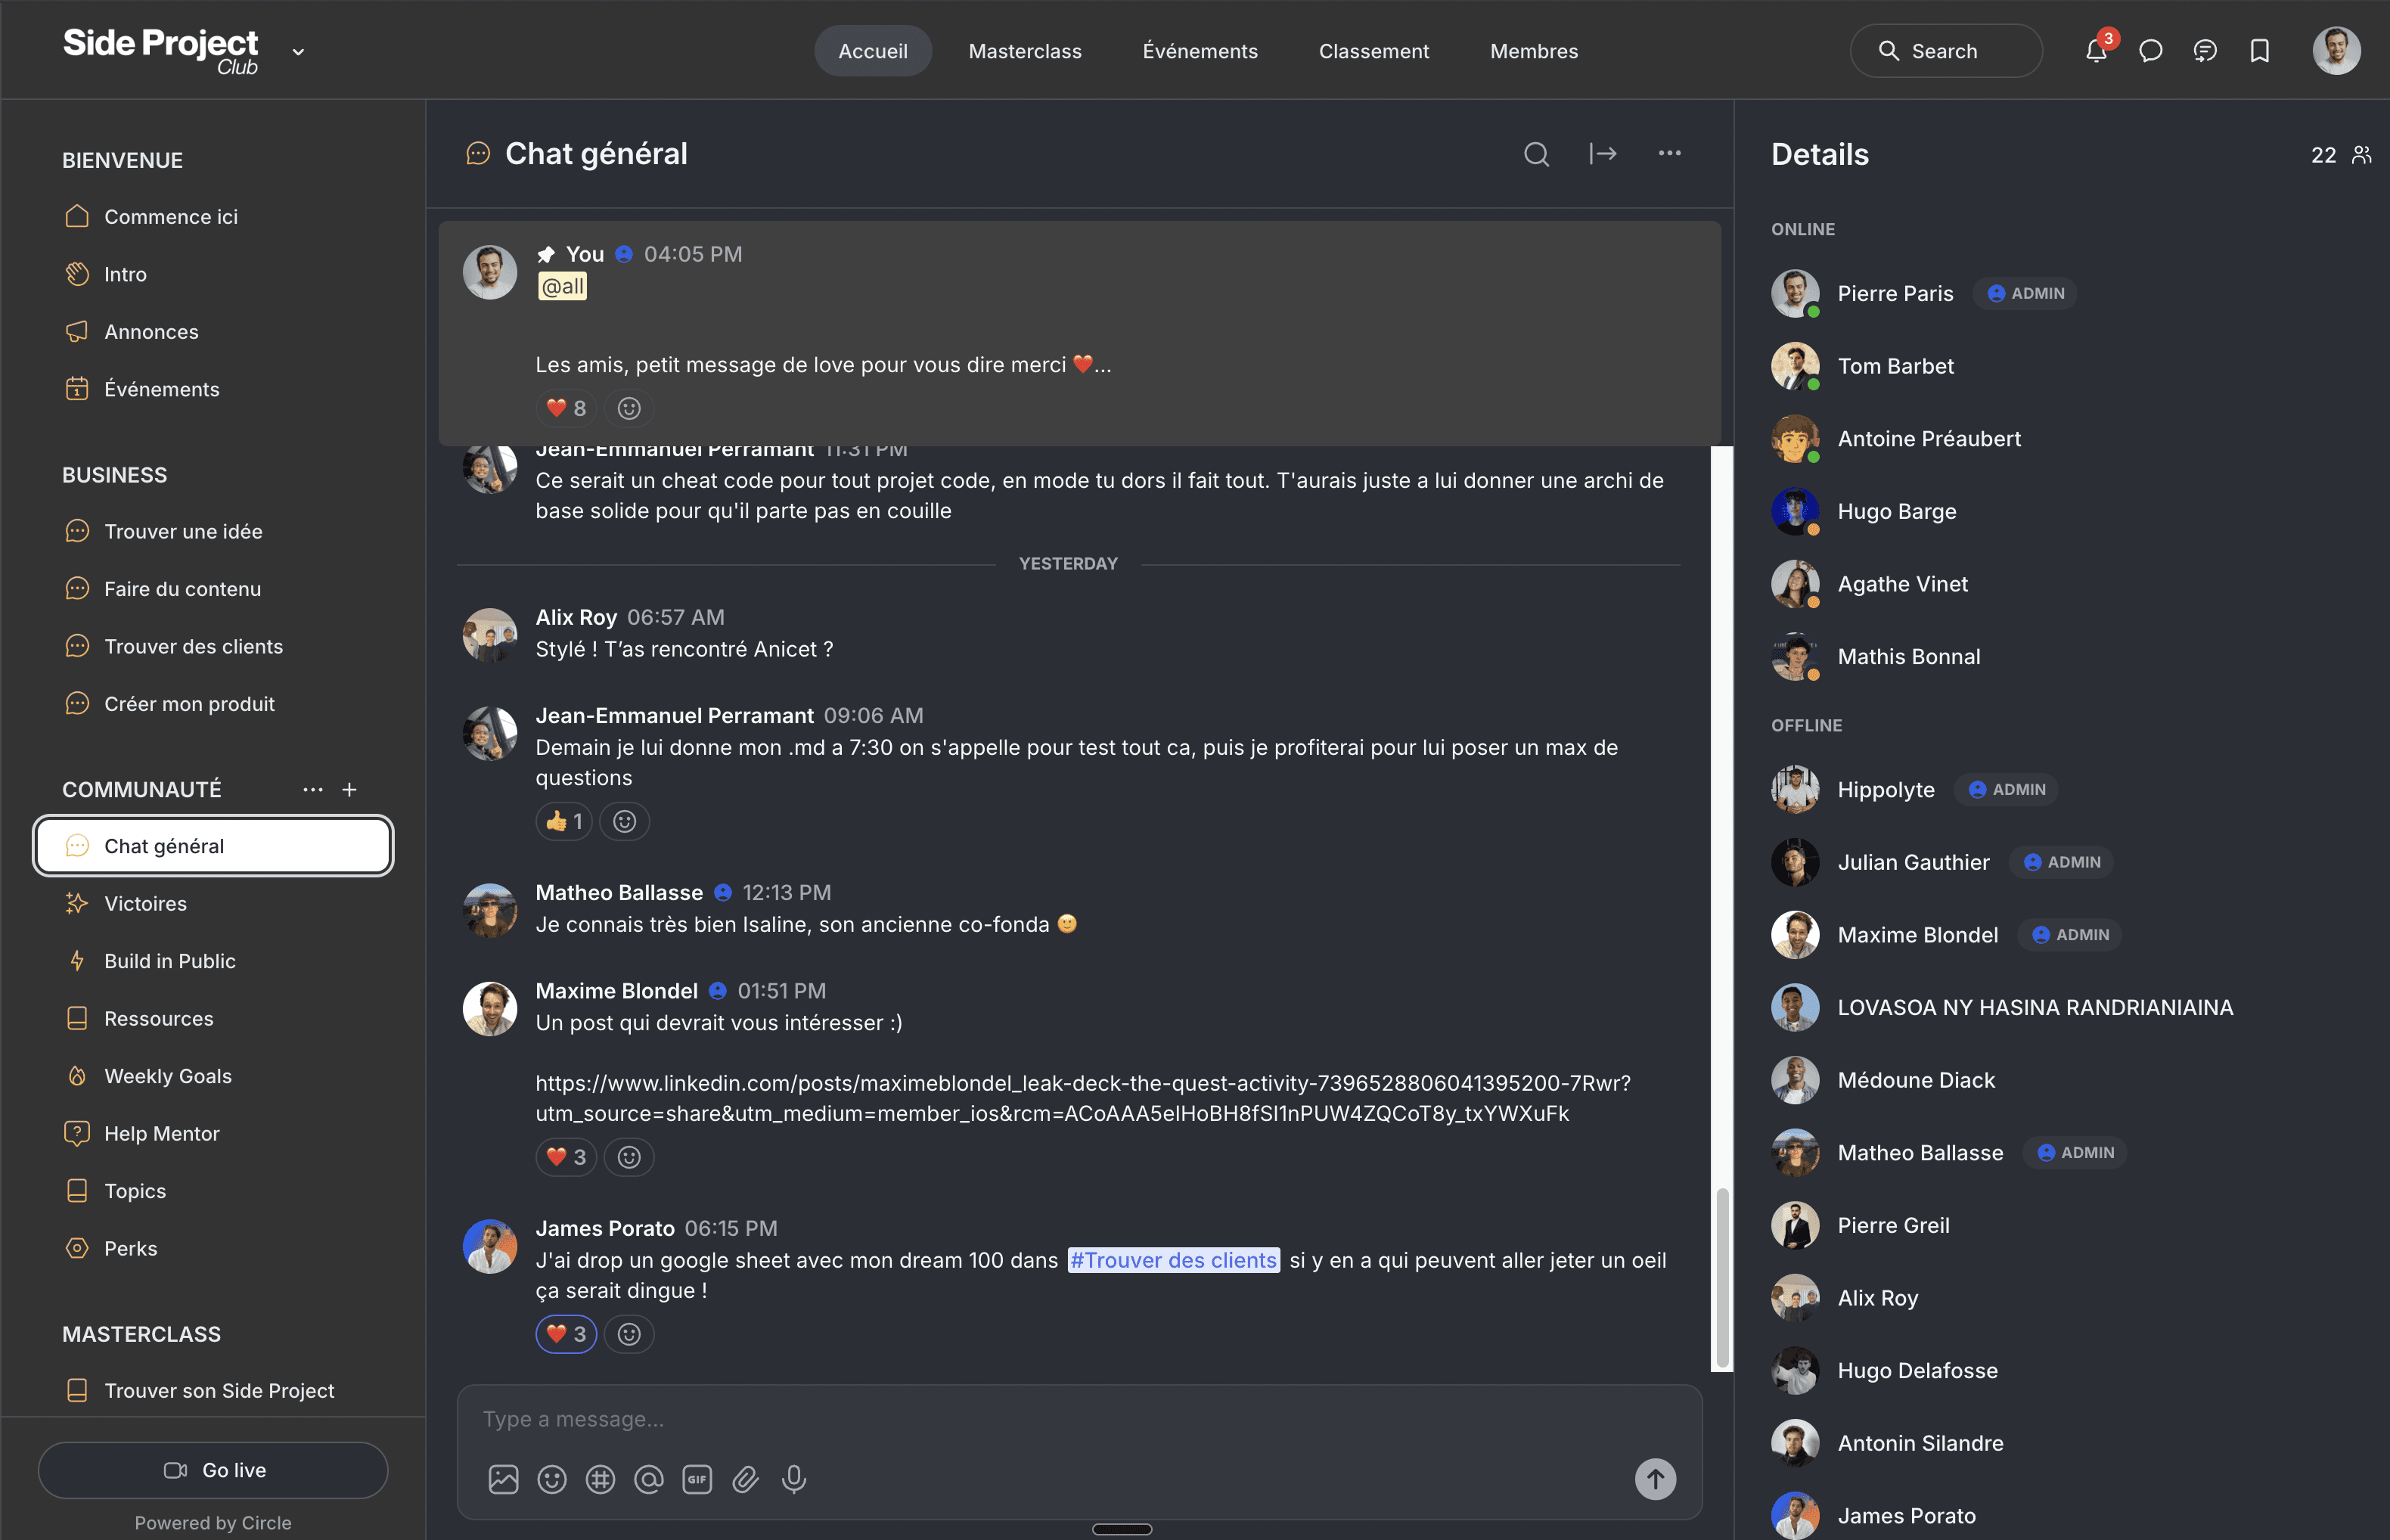
Task: Follow the #Trouver des clients link
Action: [x=1173, y=1260]
